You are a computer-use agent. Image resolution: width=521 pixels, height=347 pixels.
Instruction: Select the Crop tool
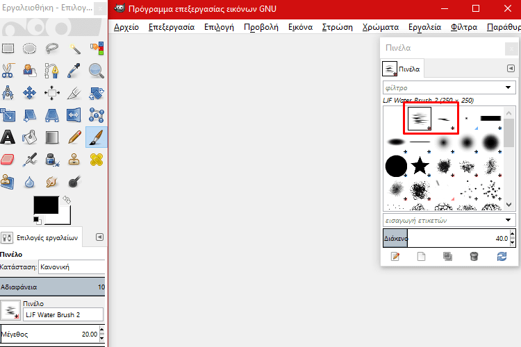[74, 93]
